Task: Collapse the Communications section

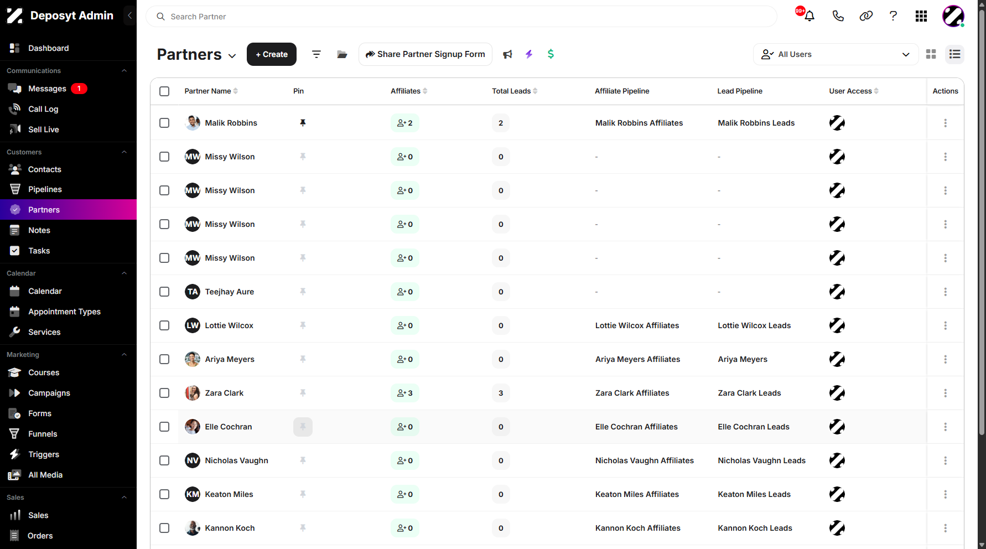Action: [124, 71]
